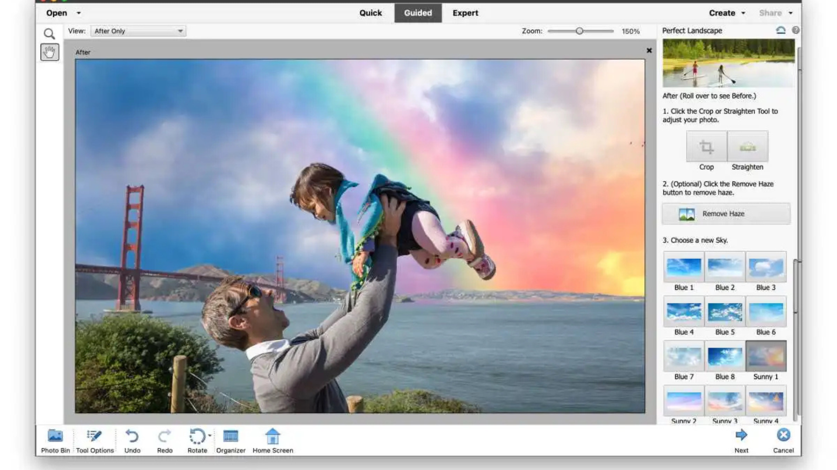The image size is (837, 470).
Task: Expand the Open file dropdown
Action: [78, 13]
